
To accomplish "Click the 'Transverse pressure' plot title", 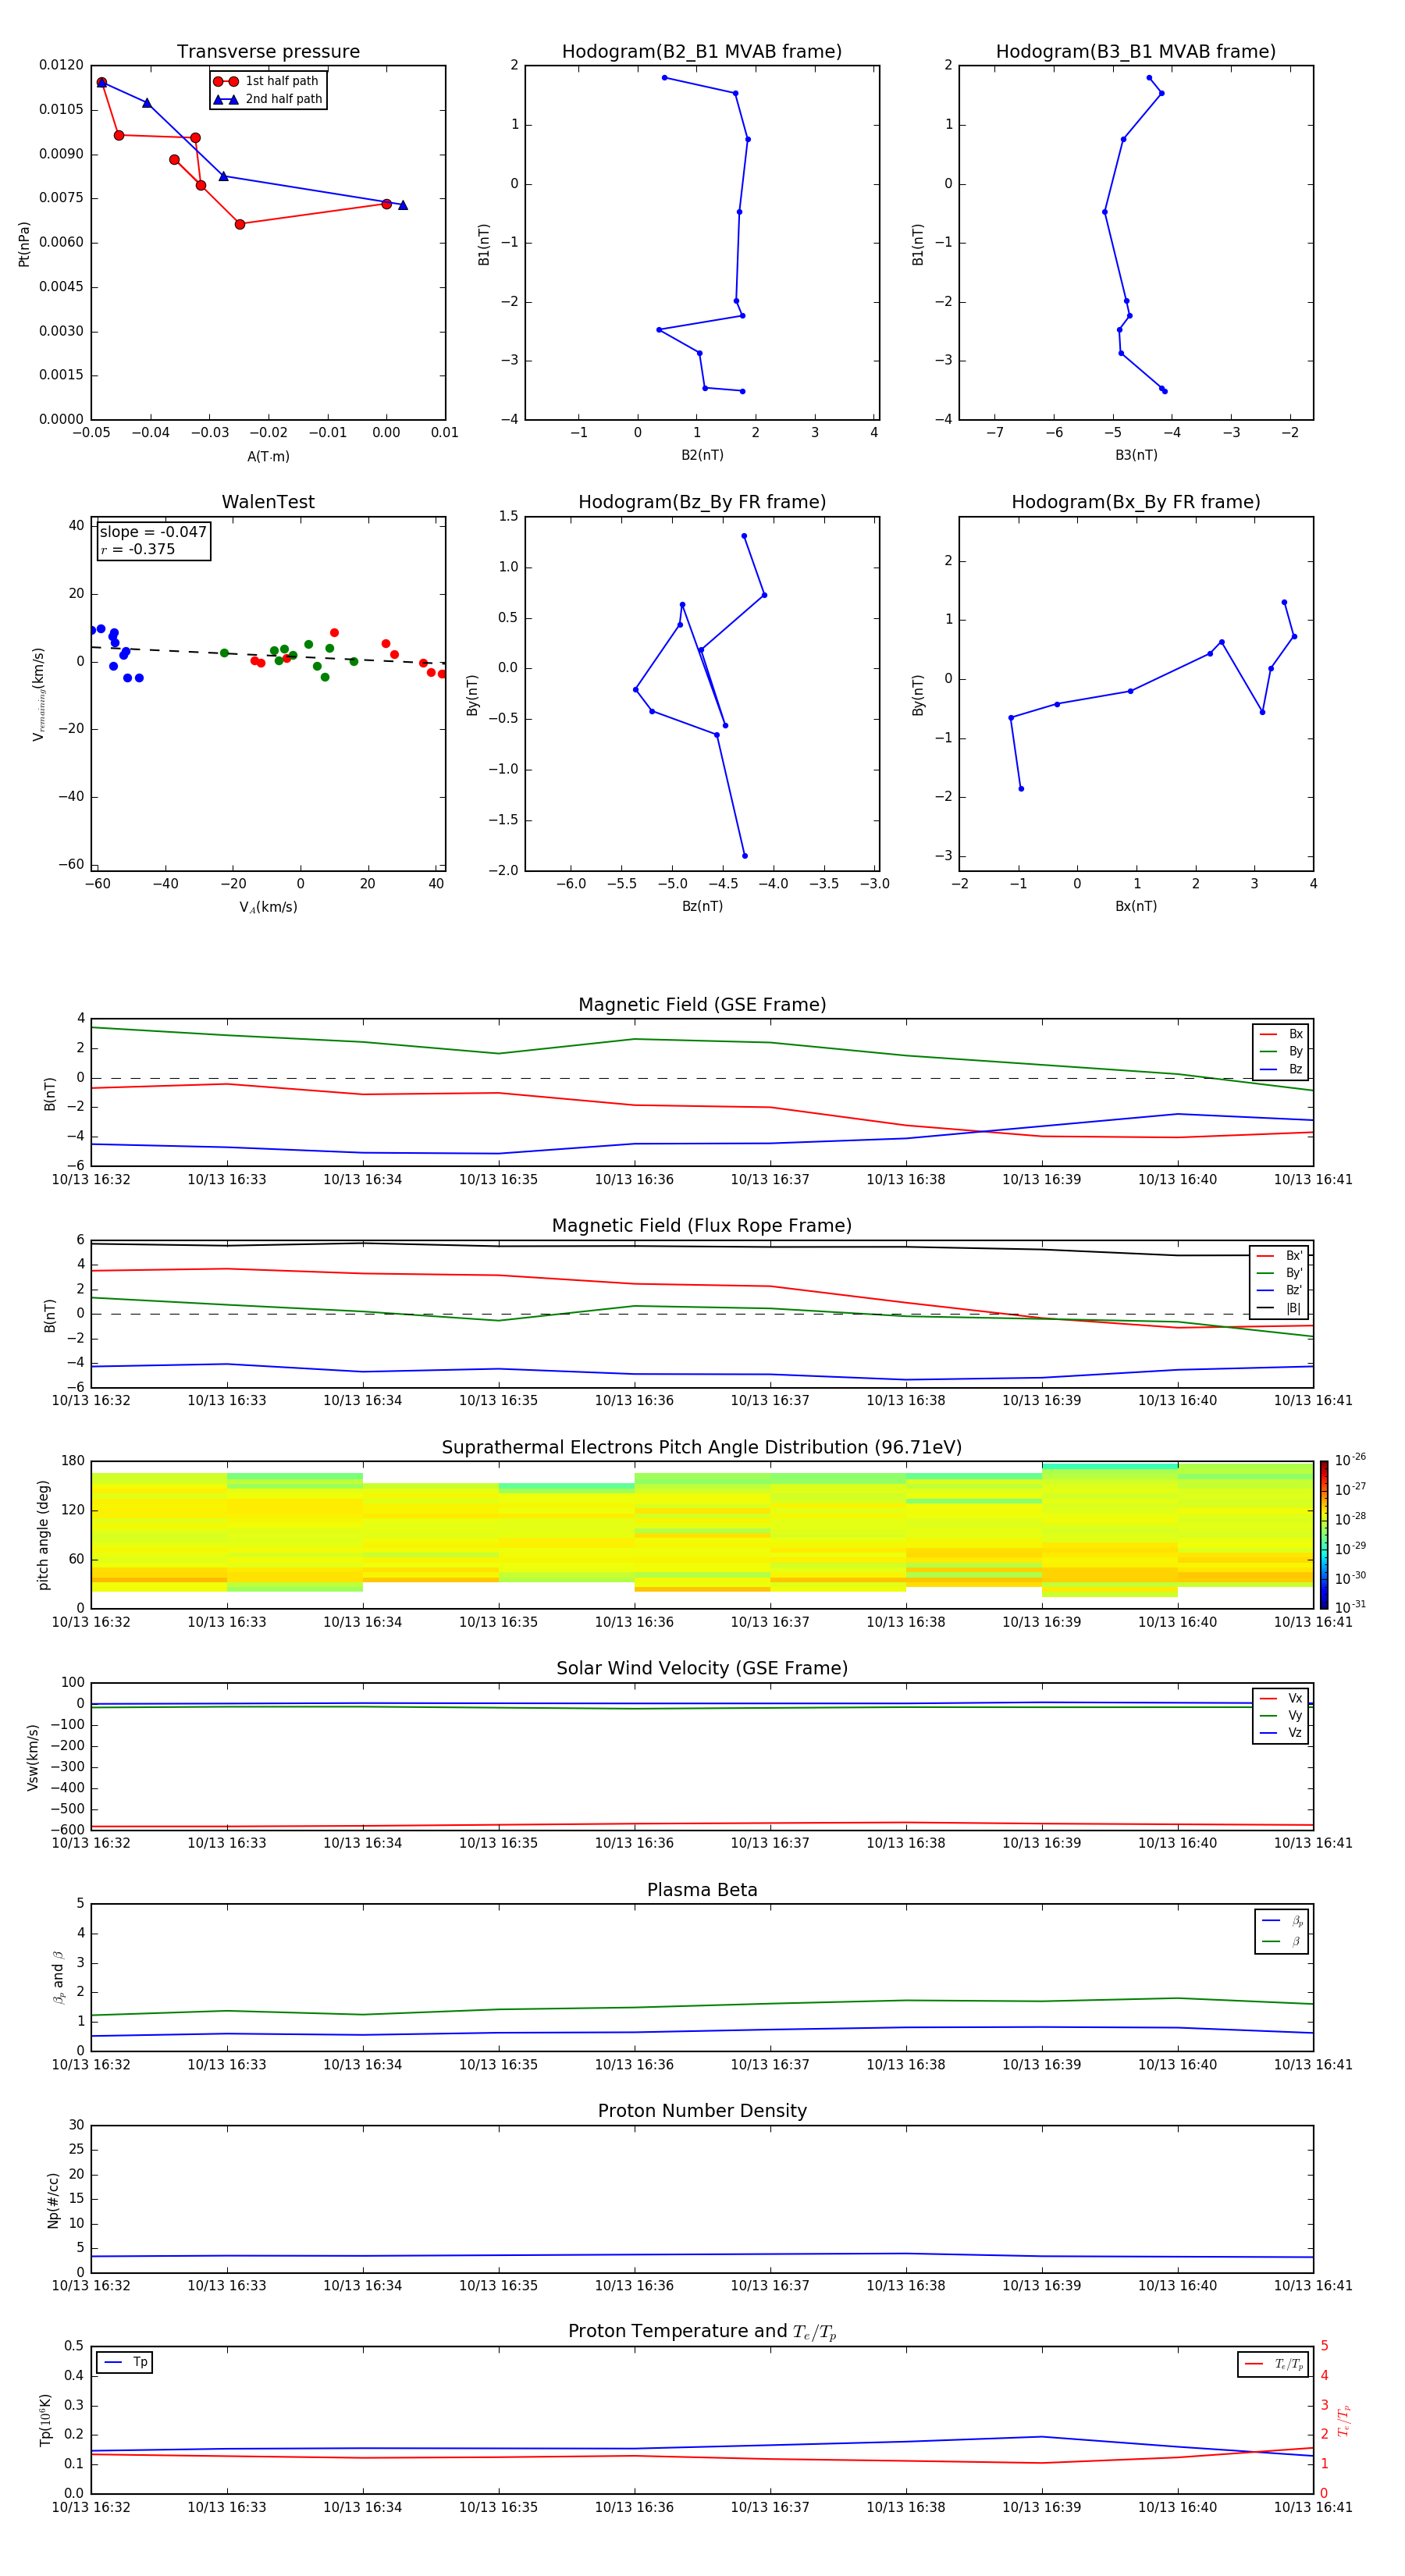I will coord(268,52).
